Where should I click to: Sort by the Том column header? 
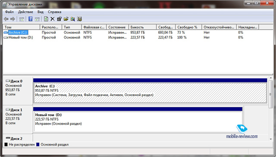(22, 27)
